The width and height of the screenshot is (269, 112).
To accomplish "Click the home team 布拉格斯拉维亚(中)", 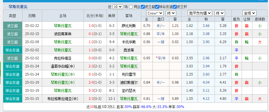I will pyautogui.click(x=63, y=99).
